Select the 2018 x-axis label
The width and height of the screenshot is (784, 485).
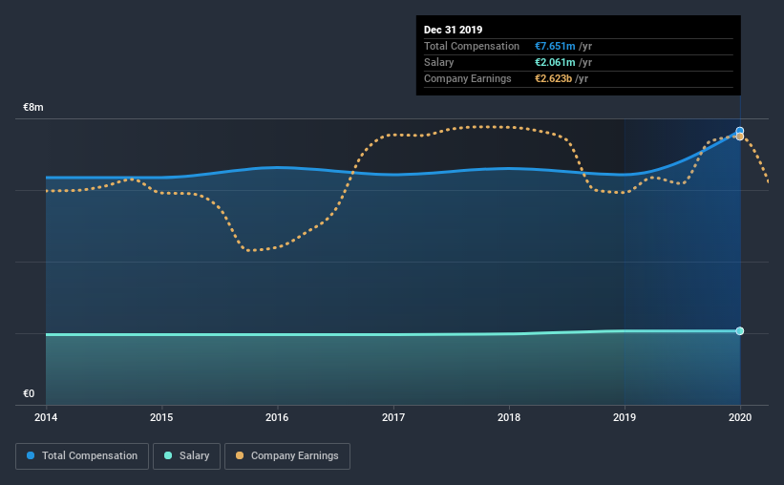[509, 417]
